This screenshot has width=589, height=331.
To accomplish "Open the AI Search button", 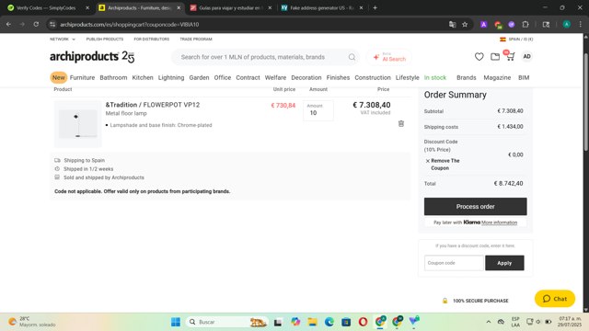I will coord(389,57).
